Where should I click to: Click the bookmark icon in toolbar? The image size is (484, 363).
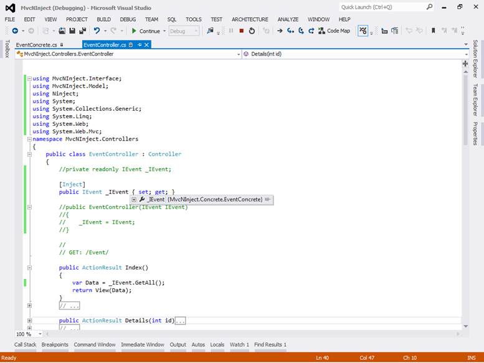(434, 31)
